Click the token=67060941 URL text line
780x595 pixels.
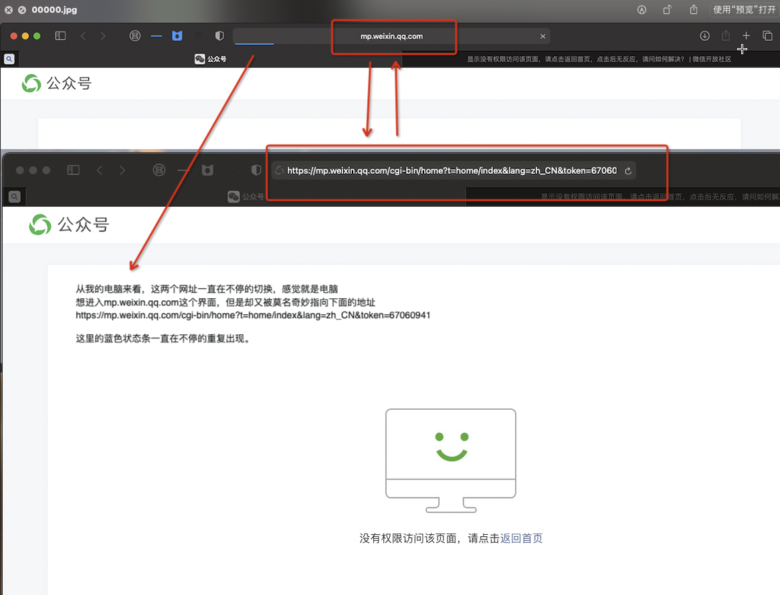pyautogui.click(x=253, y=315)
